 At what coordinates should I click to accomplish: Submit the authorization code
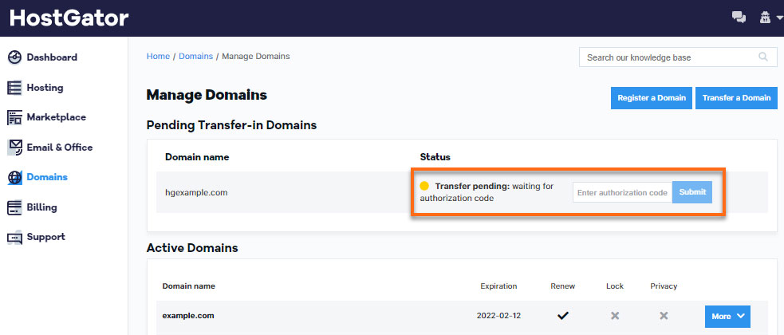click(692, 192)
